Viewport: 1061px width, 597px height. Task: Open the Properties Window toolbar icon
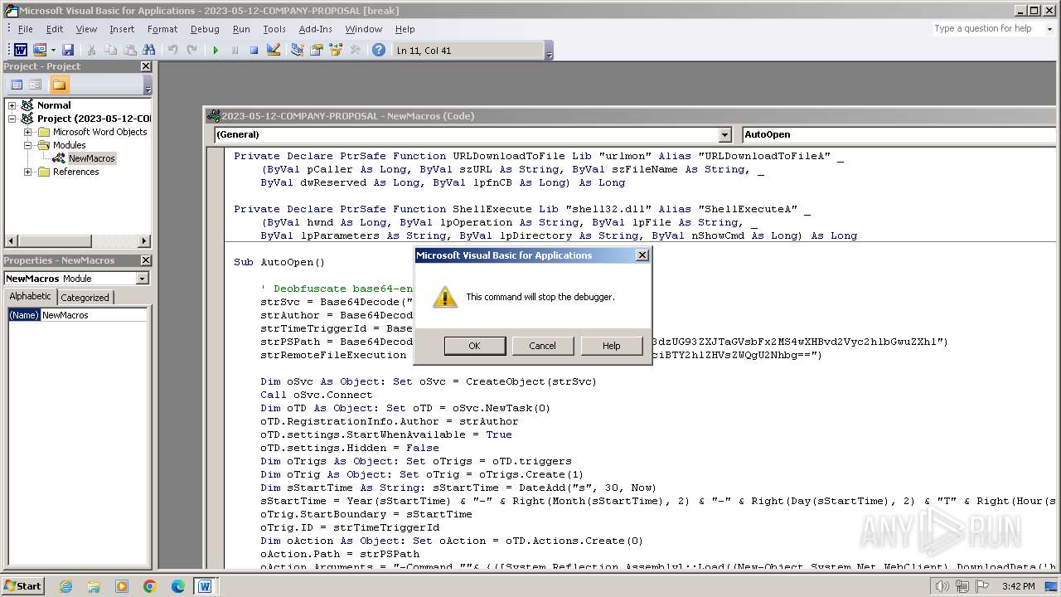pyautogui.click(x=316, y=51)
